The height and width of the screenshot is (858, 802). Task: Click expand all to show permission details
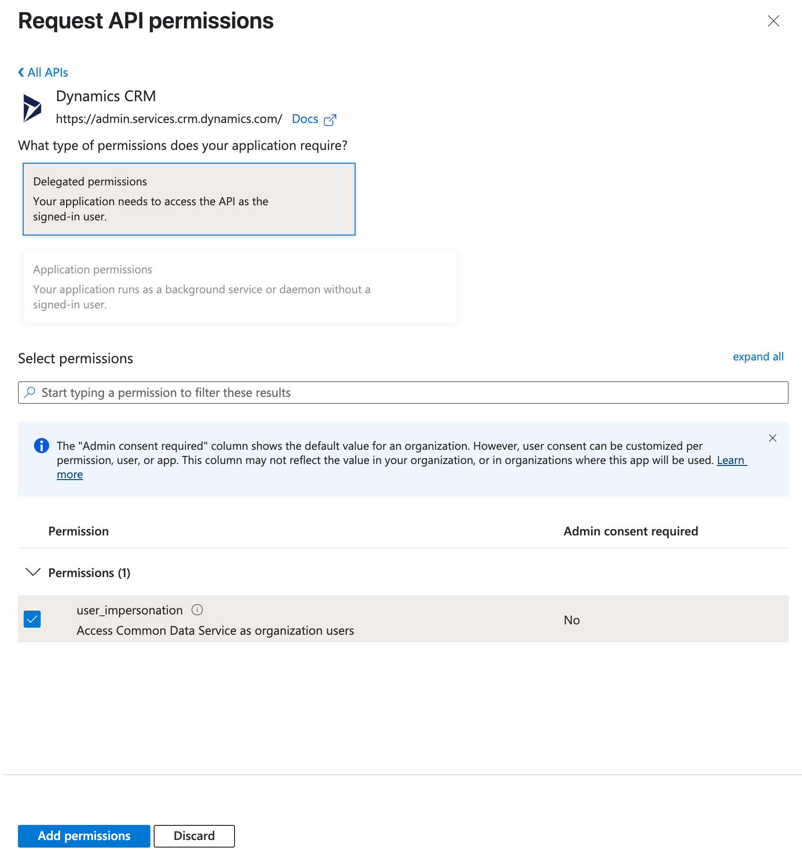coord(758,357)
